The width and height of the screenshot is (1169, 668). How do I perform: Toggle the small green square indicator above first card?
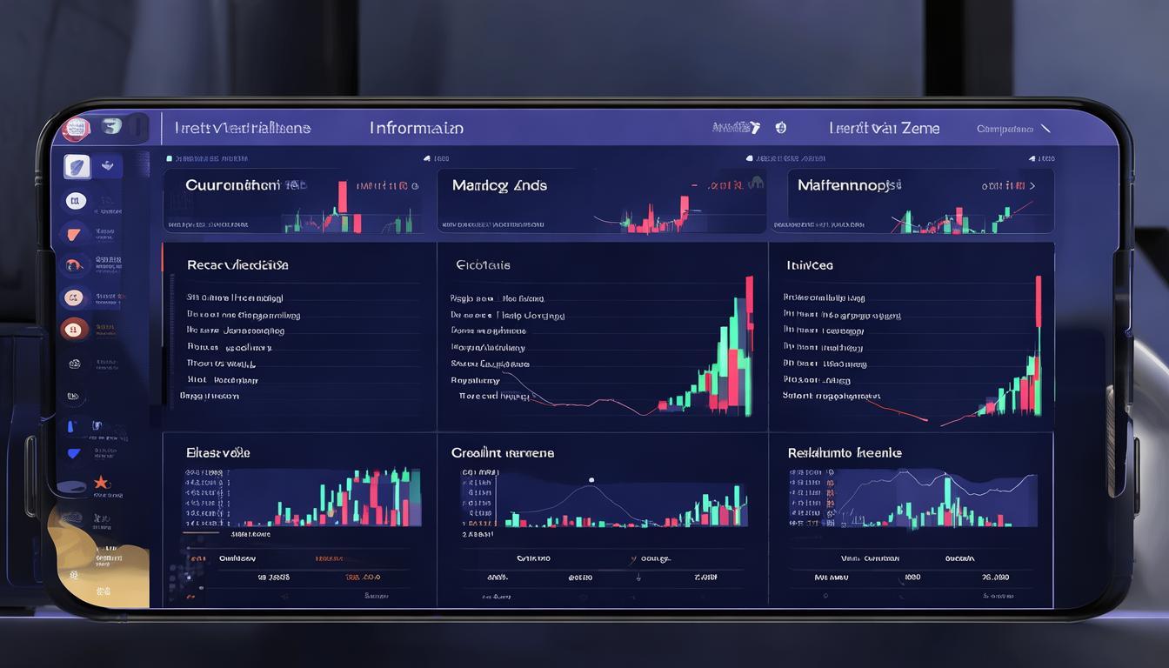coord(169,159)
